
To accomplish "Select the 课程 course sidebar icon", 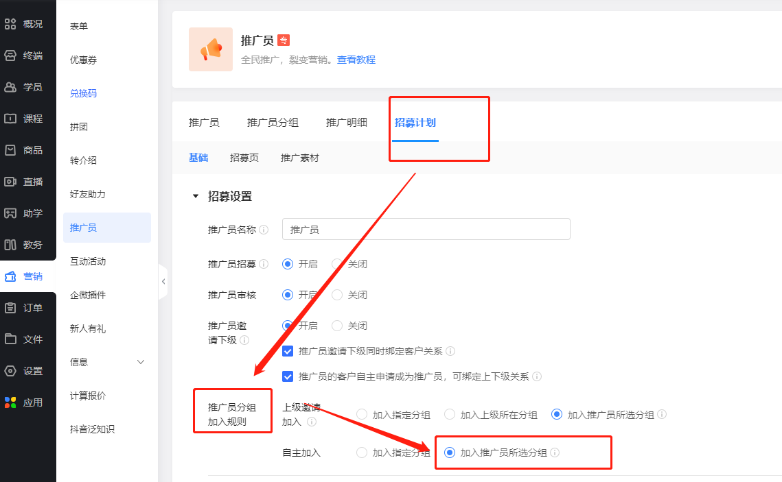I will click(10, 119).
